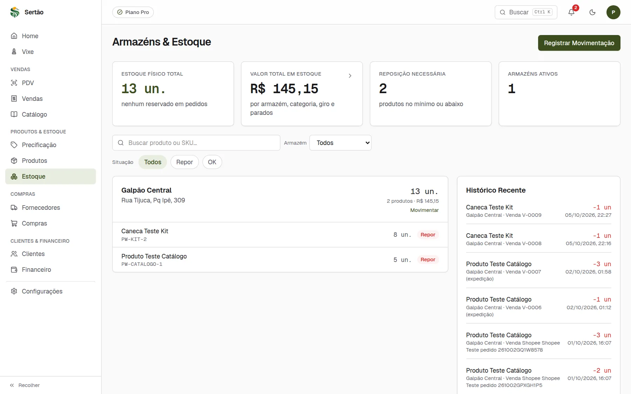631x394 pixels.
Task: Click the Home icon in sidebar
Action: 14,36
